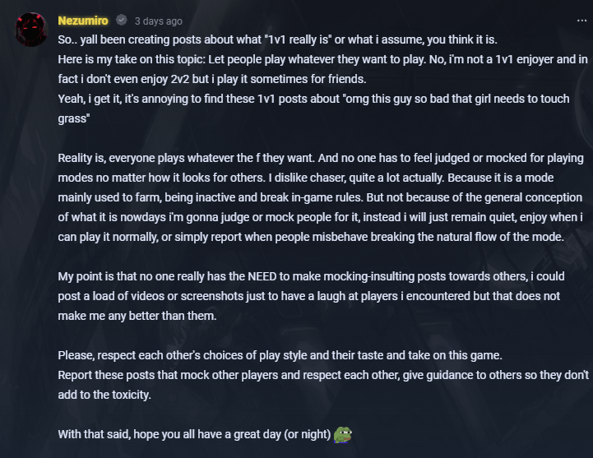Screen dimensions: 593x458
Task: Click Nezumiro's profile avatar picture
Action: click(31, 30)
